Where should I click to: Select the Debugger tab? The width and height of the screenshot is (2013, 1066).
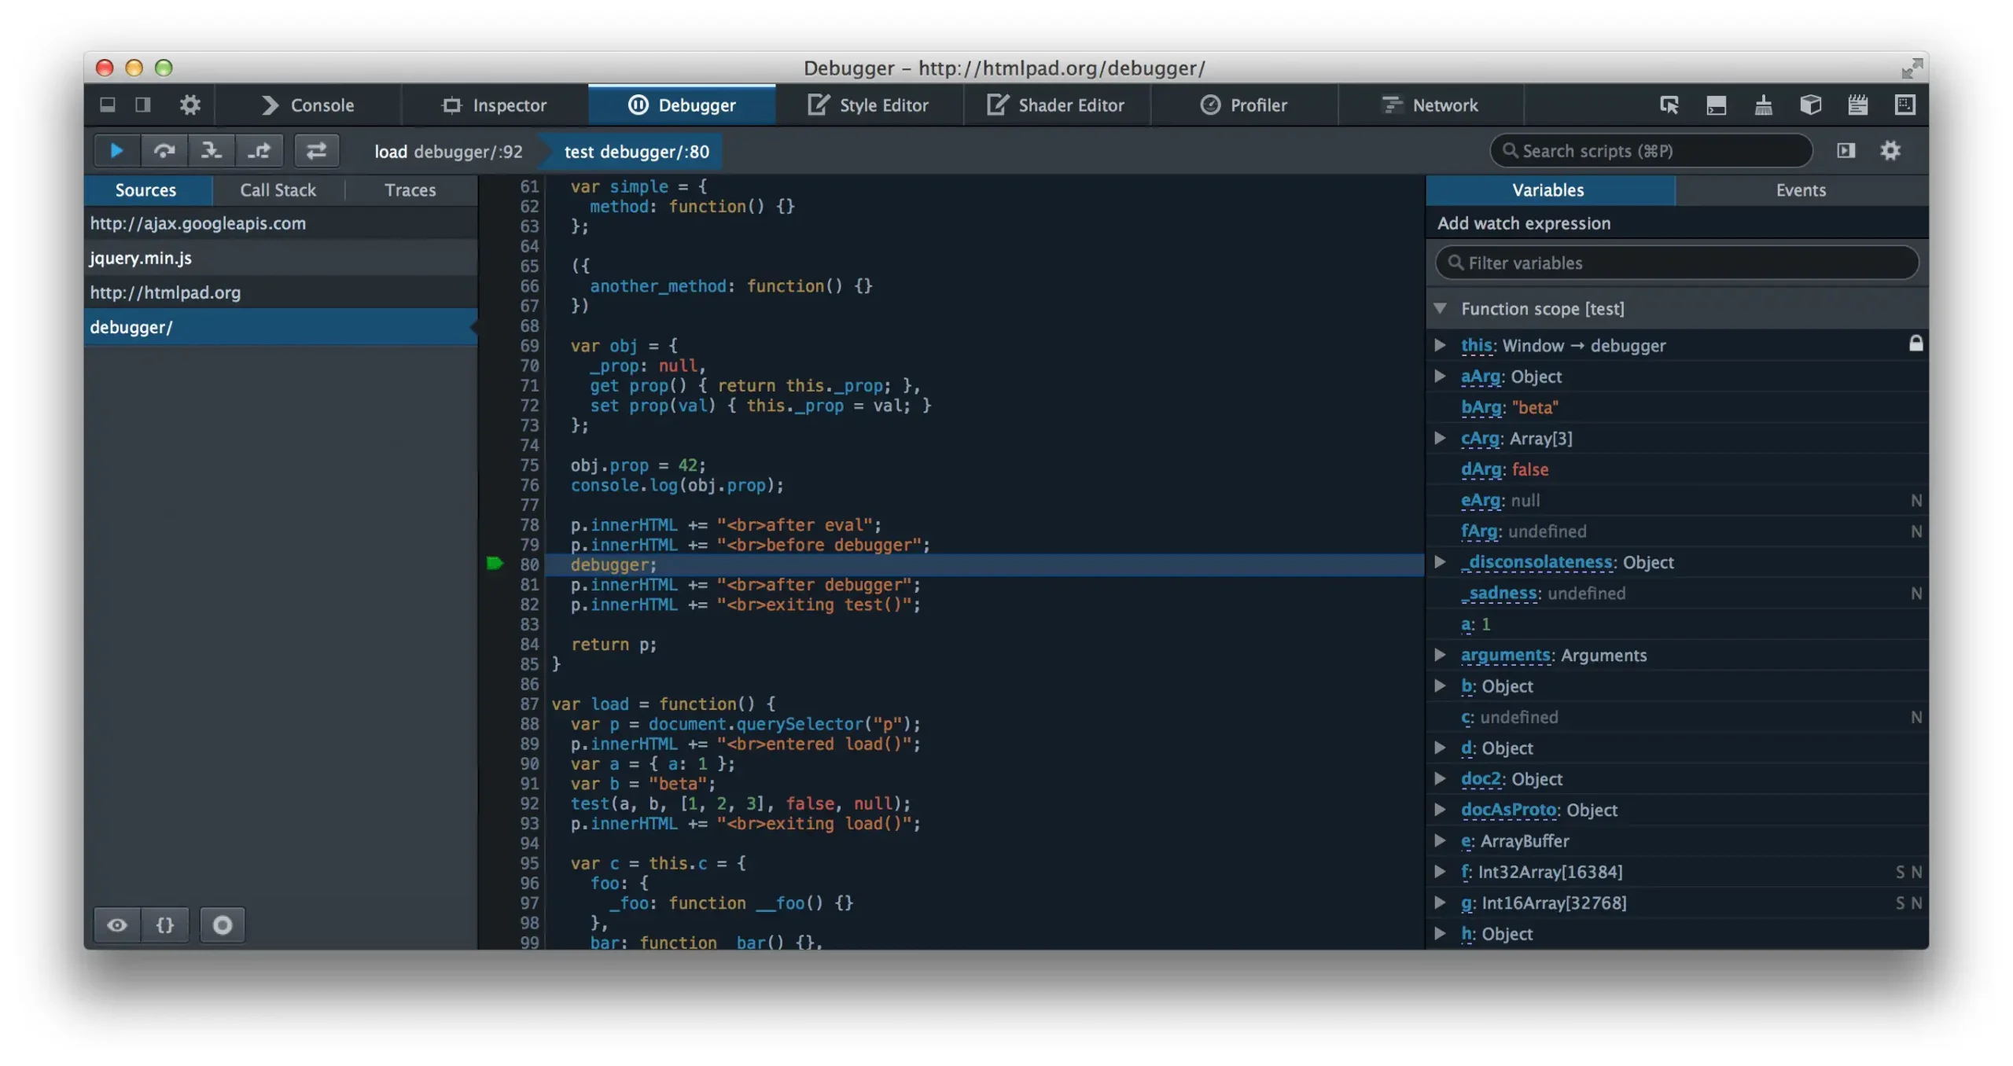tap(682, 105)
